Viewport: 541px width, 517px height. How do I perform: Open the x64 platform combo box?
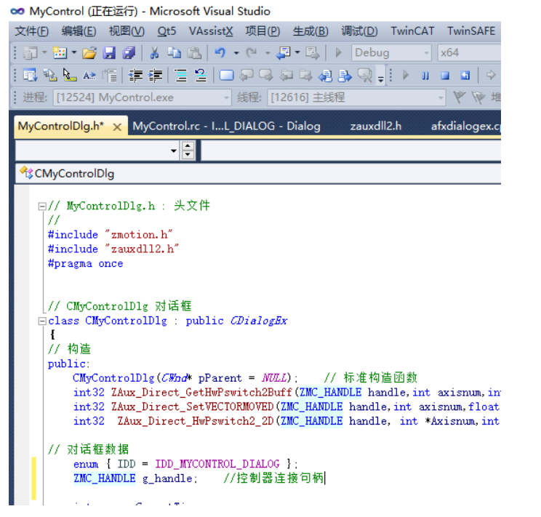point(469,53)
